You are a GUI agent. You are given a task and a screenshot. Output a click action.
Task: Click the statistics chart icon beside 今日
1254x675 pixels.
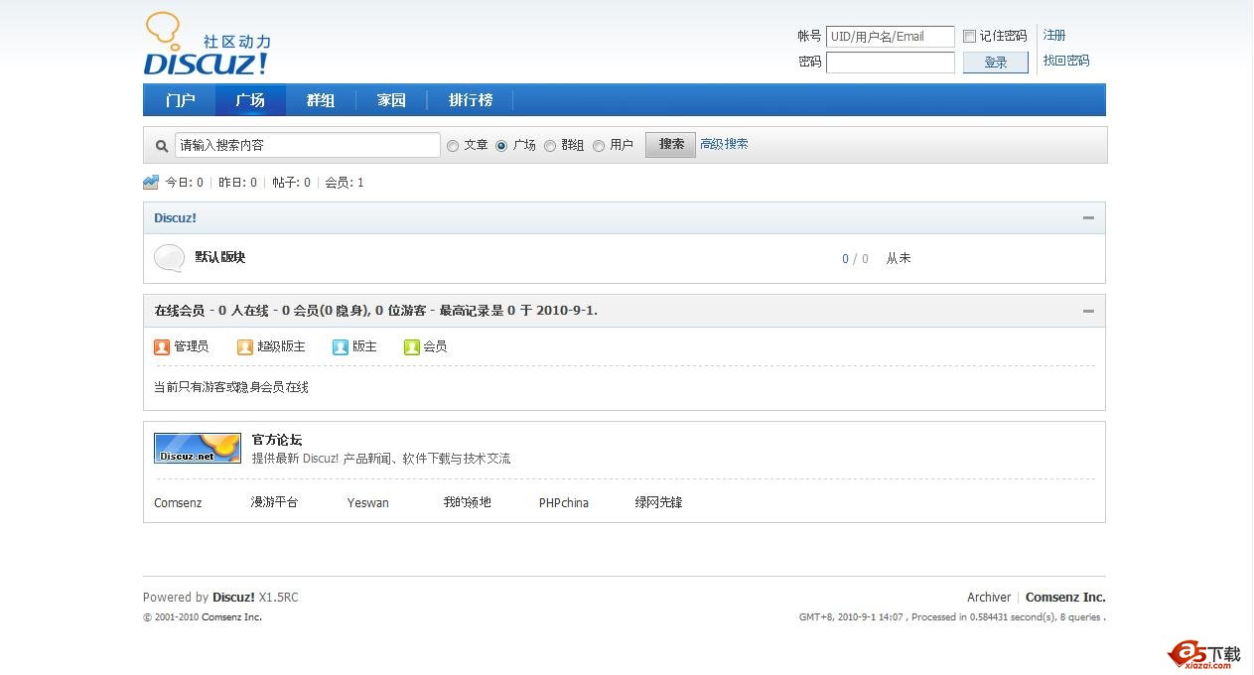click(x=150, y=182)
